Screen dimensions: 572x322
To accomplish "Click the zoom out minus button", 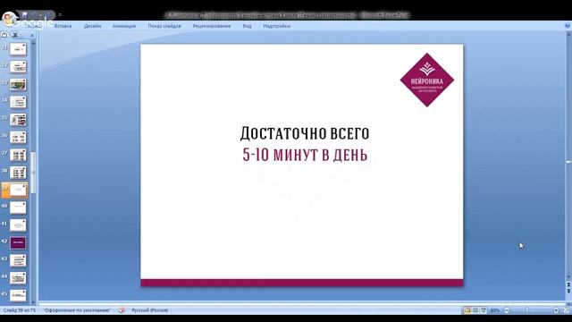I will click(x=507, y=310).
